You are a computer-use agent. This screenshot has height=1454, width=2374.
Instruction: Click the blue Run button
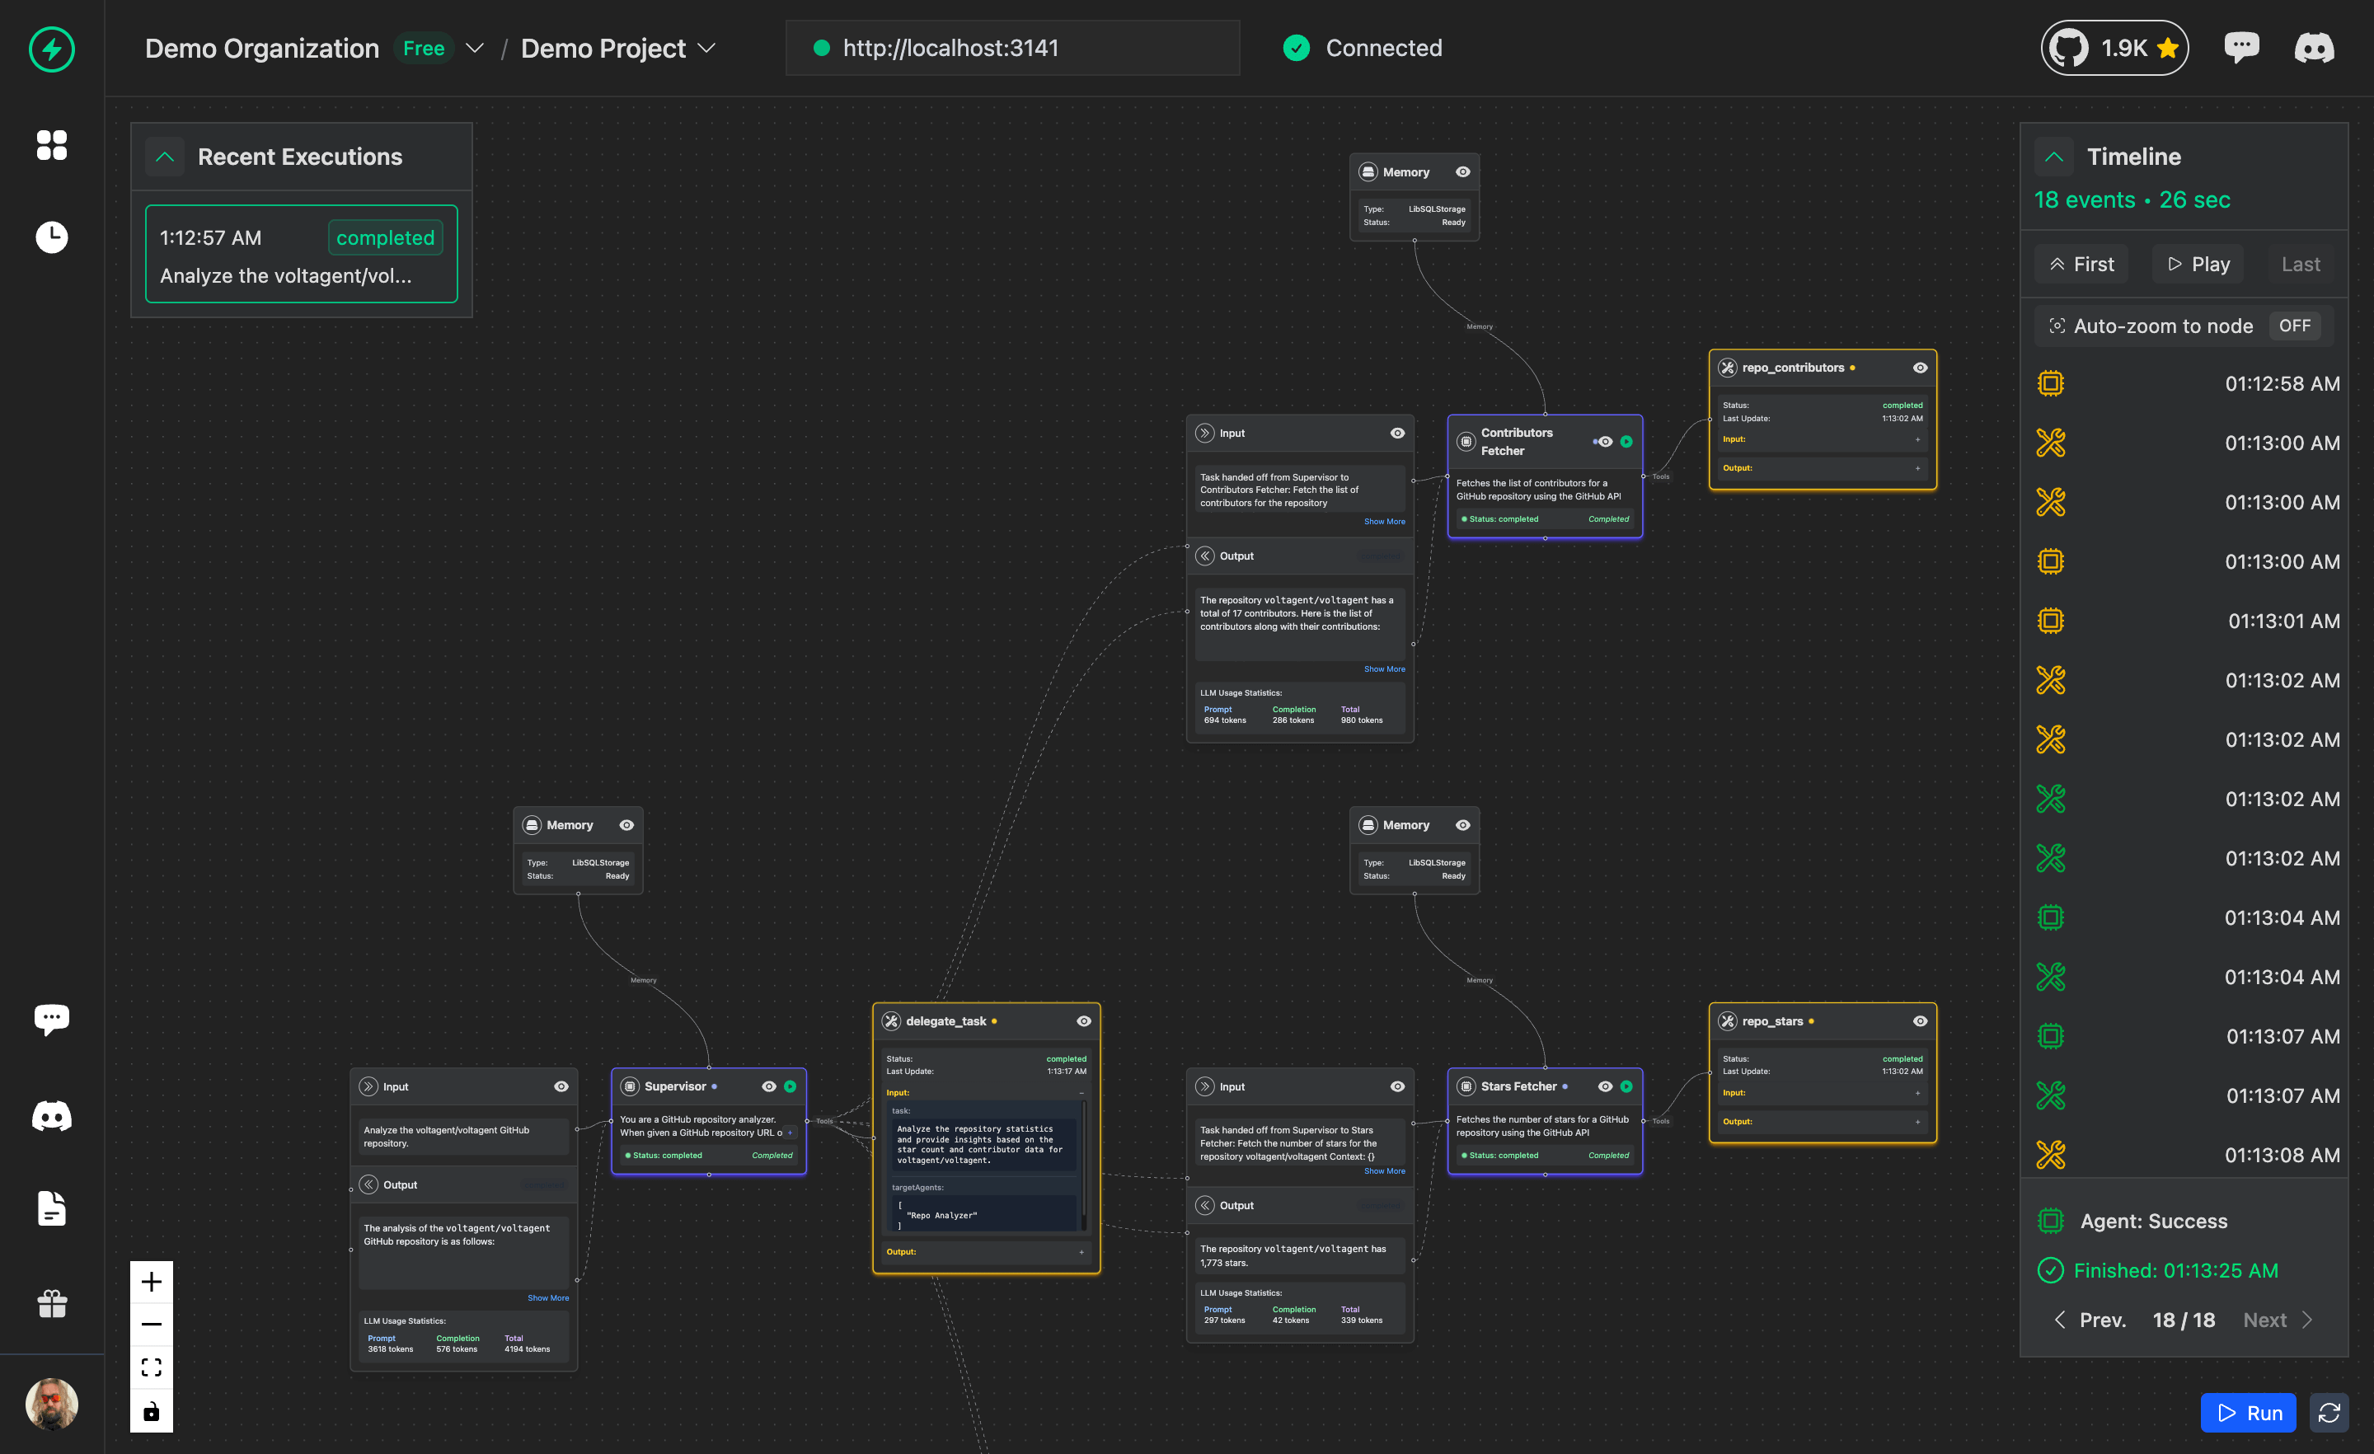coord(2248,1413)
